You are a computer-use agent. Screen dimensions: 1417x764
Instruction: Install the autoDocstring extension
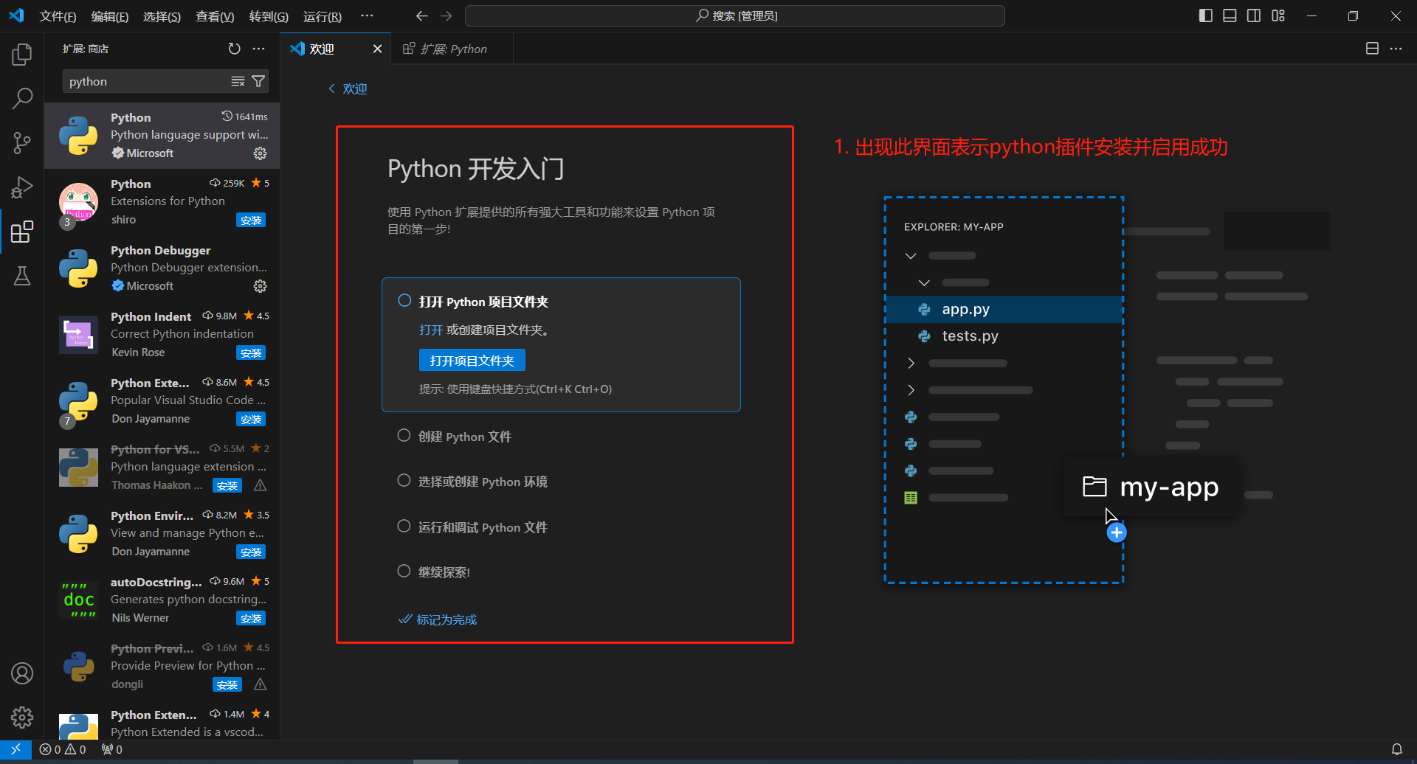click(x=251, y=618)
